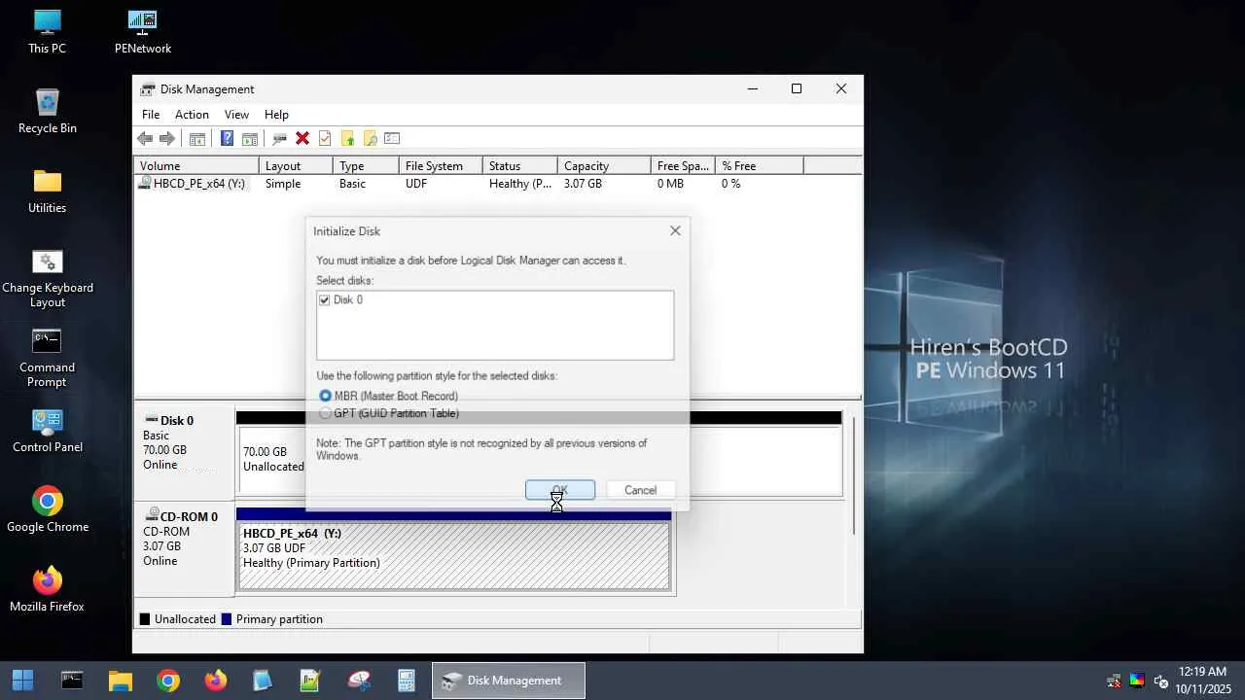Open Command Prompt from the taskbar

point(72,681)
